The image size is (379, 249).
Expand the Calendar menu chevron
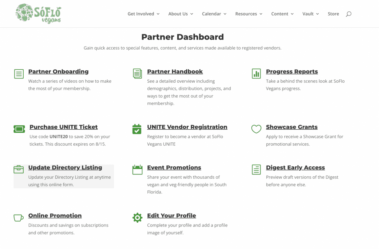click(x=225, y=14)
